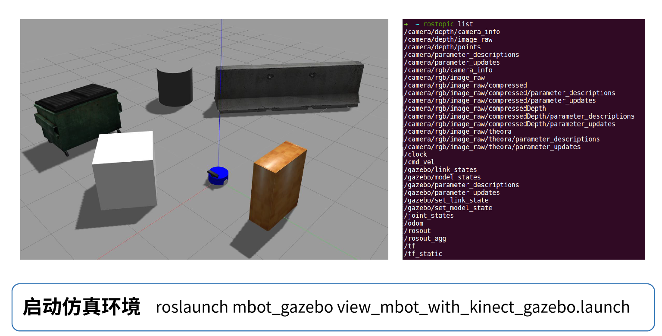Click /camera/rgb/image_raw/compressed topic line
Screen dimensions: 662x336
click(465, 85)
